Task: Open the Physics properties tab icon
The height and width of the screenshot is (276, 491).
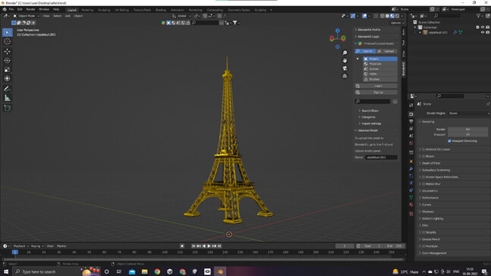Action: point(411,183)
